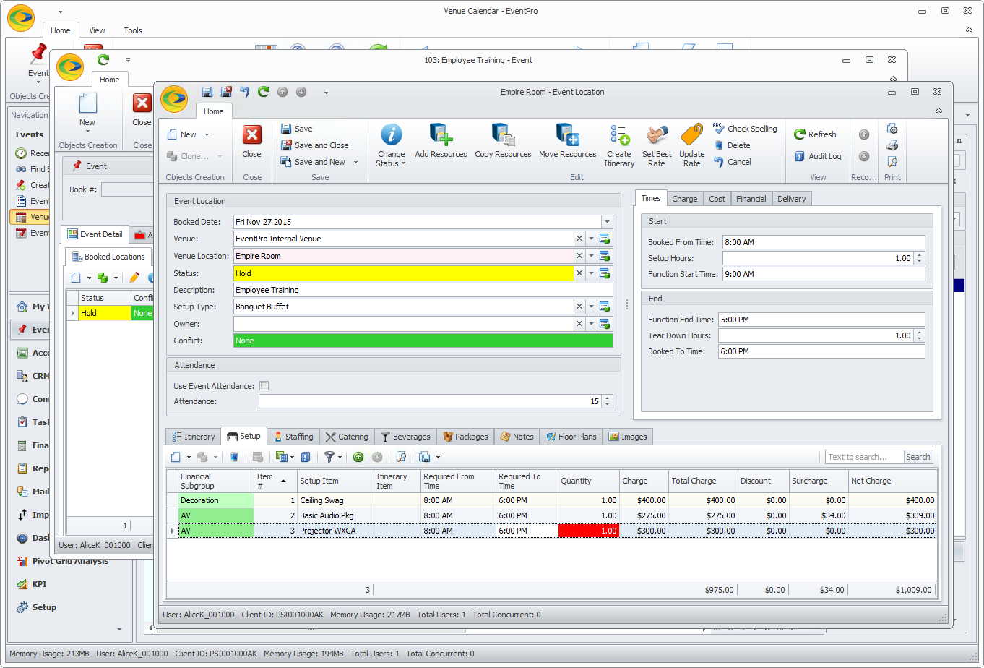Switch to Delivery tab
Screen dimensions: 984x668
click(792, 199)
